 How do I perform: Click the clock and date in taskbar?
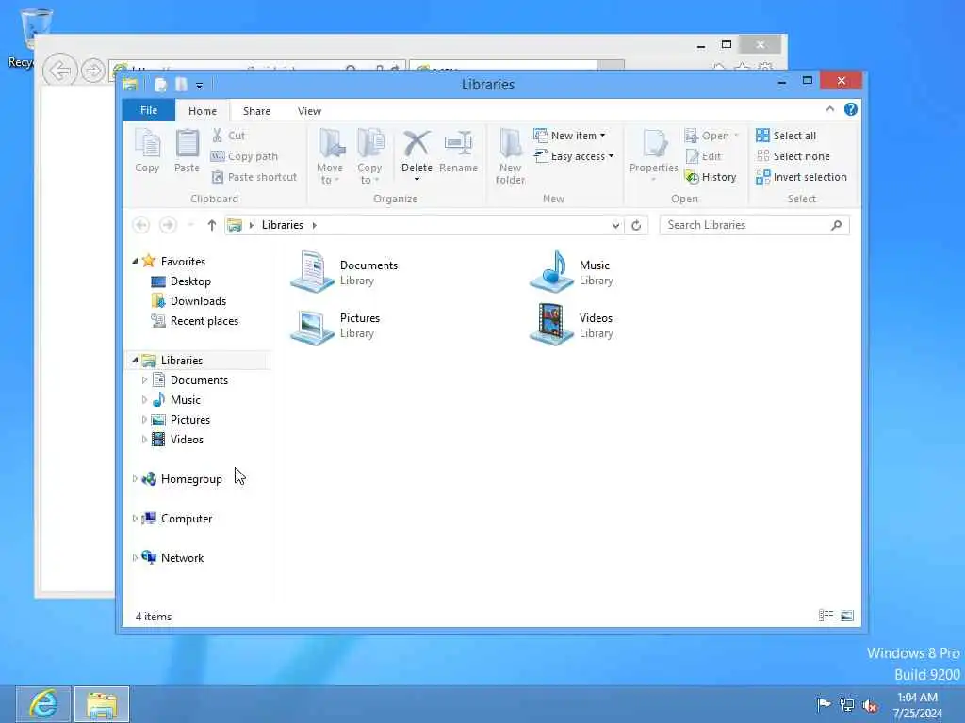[917, 705]
